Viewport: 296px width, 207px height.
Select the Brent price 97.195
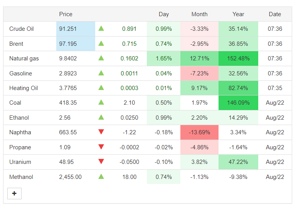coord(68,44)
